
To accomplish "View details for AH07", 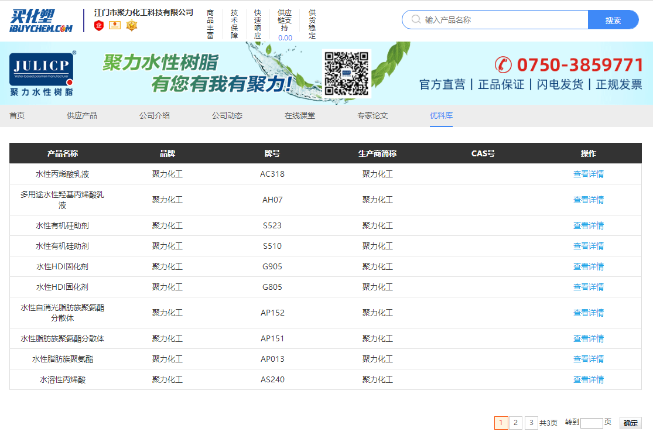I will [x=589, y=200].
